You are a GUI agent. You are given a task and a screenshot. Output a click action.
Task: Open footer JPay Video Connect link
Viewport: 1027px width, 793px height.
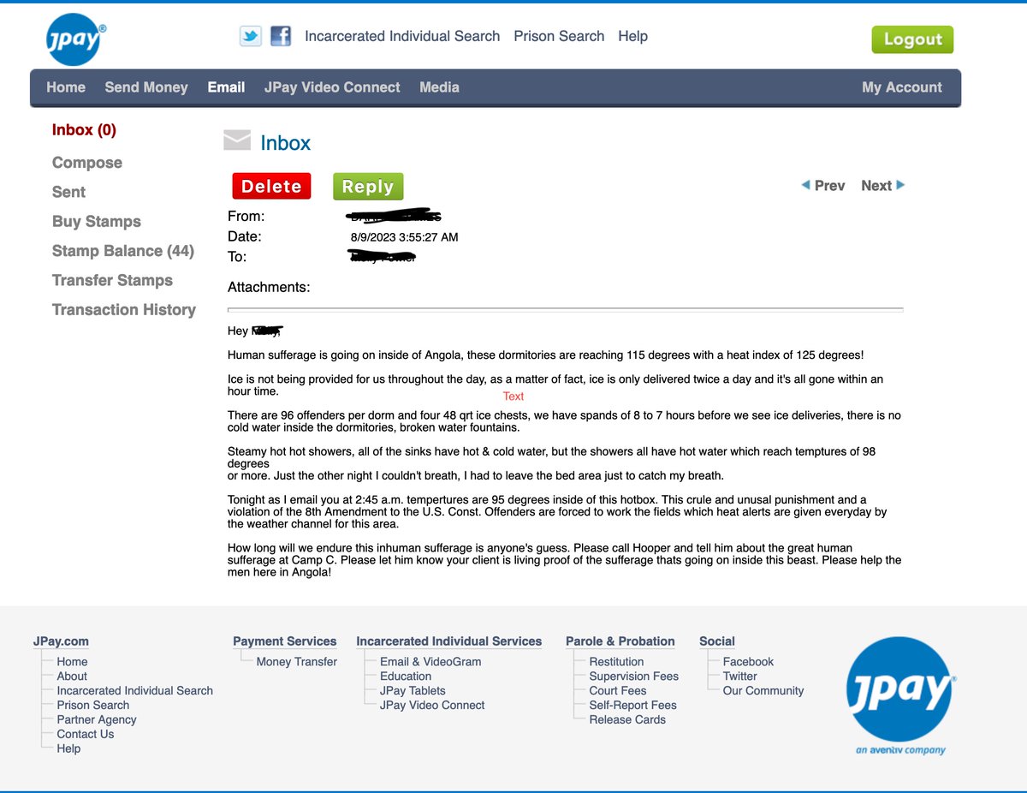click(432, 706)
